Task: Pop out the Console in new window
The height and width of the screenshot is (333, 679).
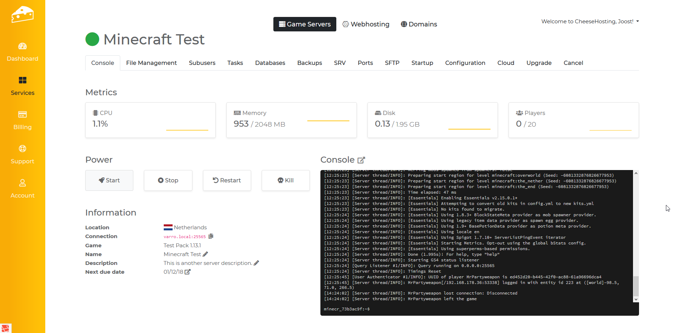Action: pyautogui.click(x=361, y=160)
